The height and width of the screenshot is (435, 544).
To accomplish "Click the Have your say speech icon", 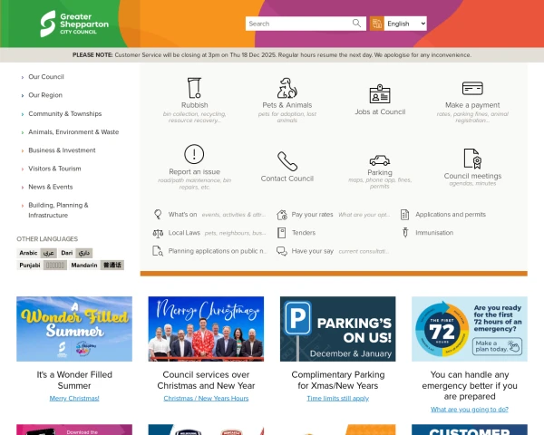I will pyautogui.click(x=282, y=251).
